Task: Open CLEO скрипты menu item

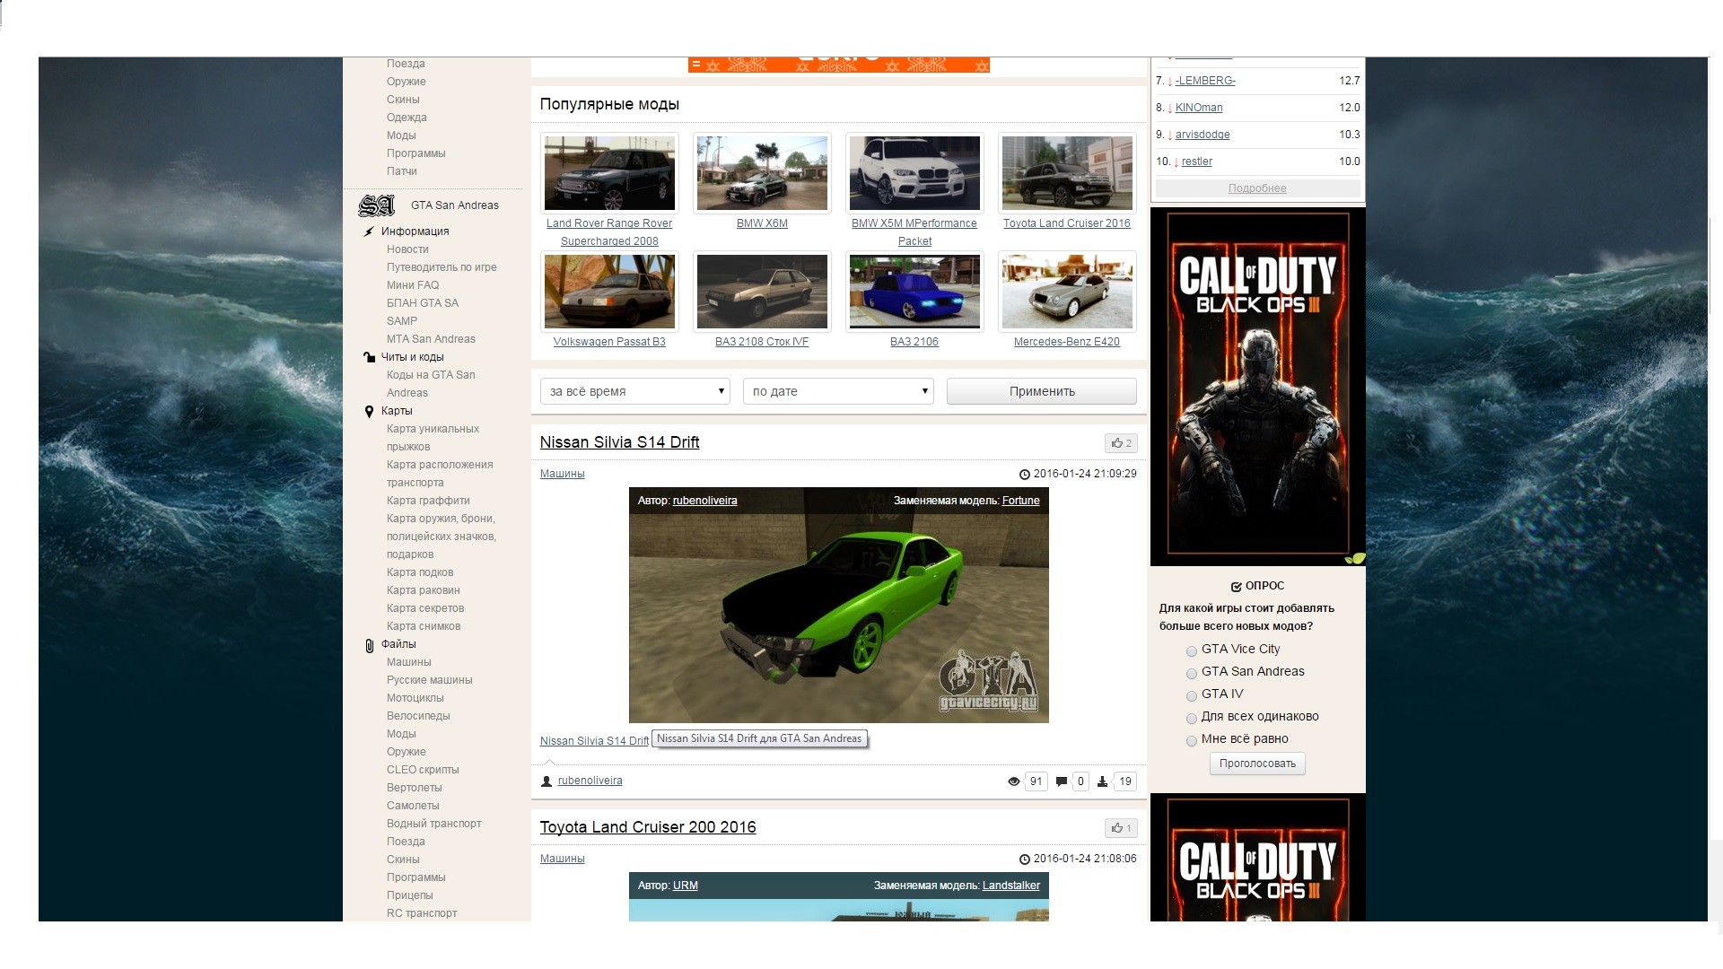Action: (423, 770)
